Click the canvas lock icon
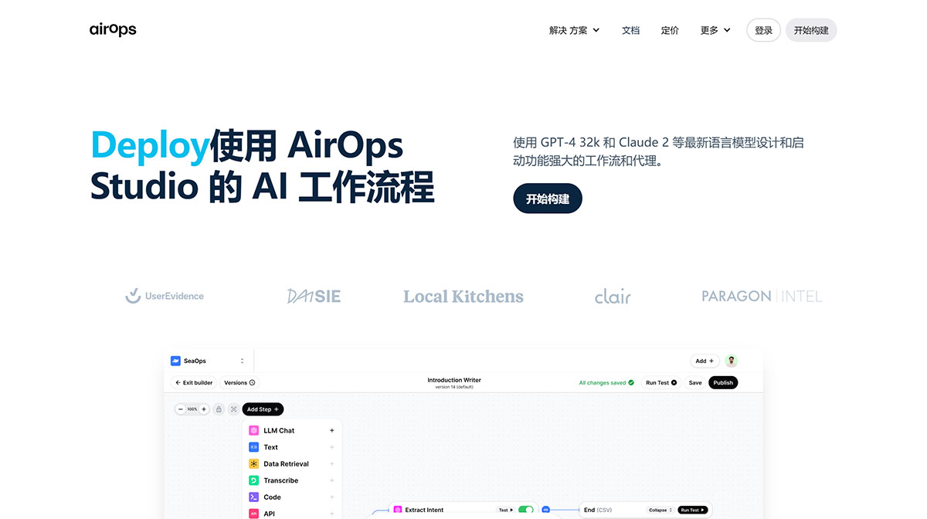 [x=219, y=409]
